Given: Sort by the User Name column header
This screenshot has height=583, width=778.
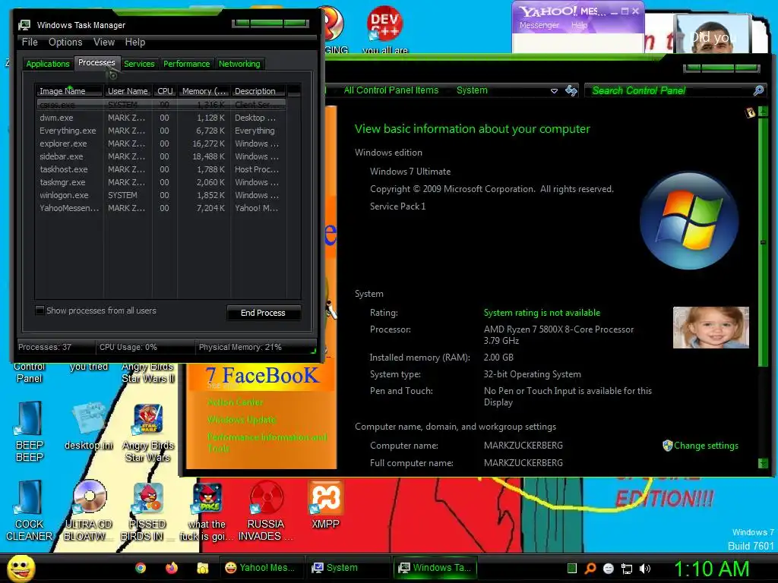Looking at the screenshot, I should (128, 91).
